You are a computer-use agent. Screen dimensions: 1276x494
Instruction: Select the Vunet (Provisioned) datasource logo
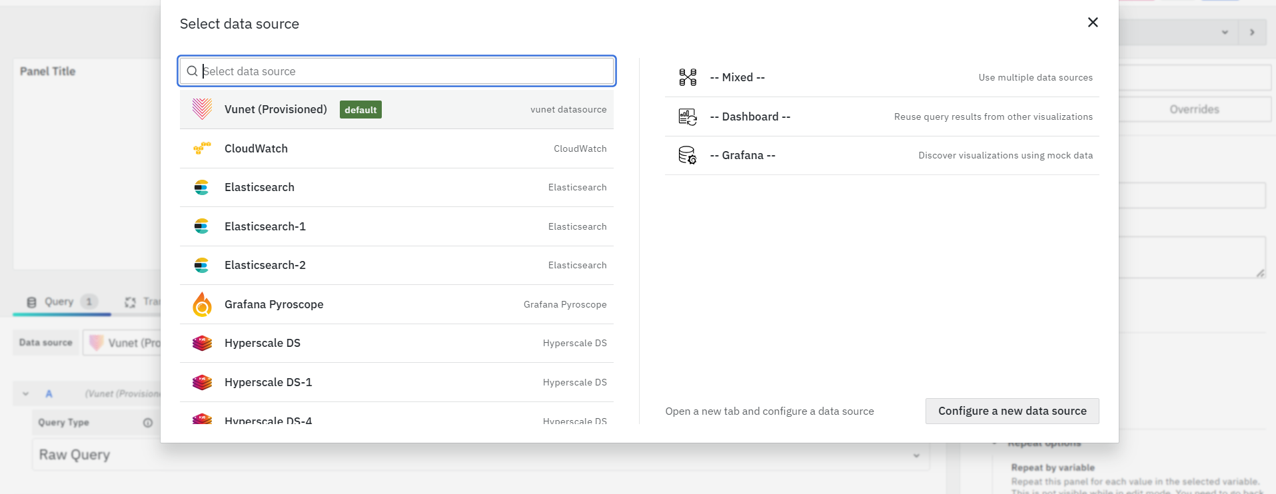pos(202,109)
